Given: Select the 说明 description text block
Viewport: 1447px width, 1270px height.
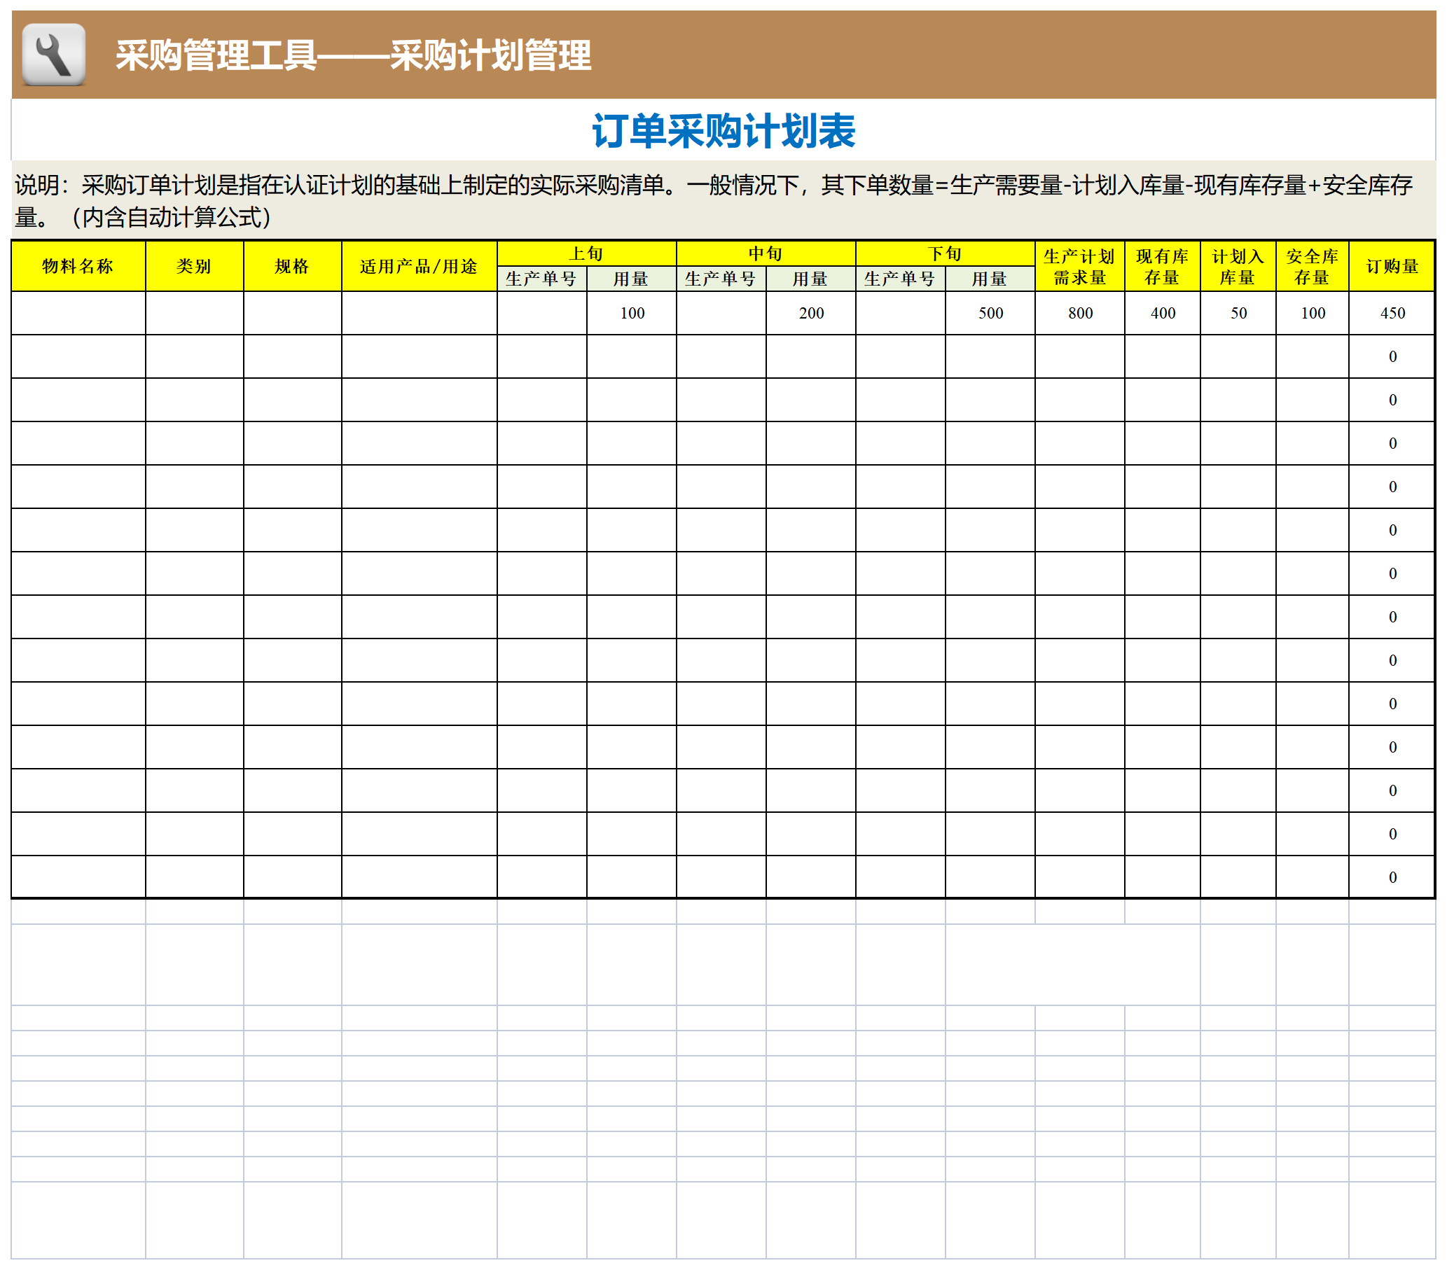Looking at the screenshot, I should click(x=723, y=200).
